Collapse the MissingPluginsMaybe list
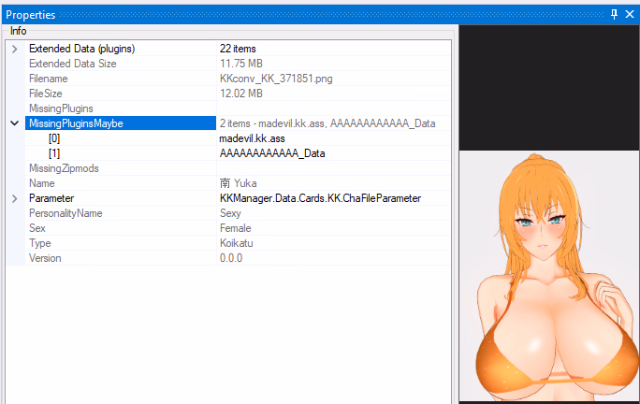This screenshot has width=640, height=404. coord(15,123)
